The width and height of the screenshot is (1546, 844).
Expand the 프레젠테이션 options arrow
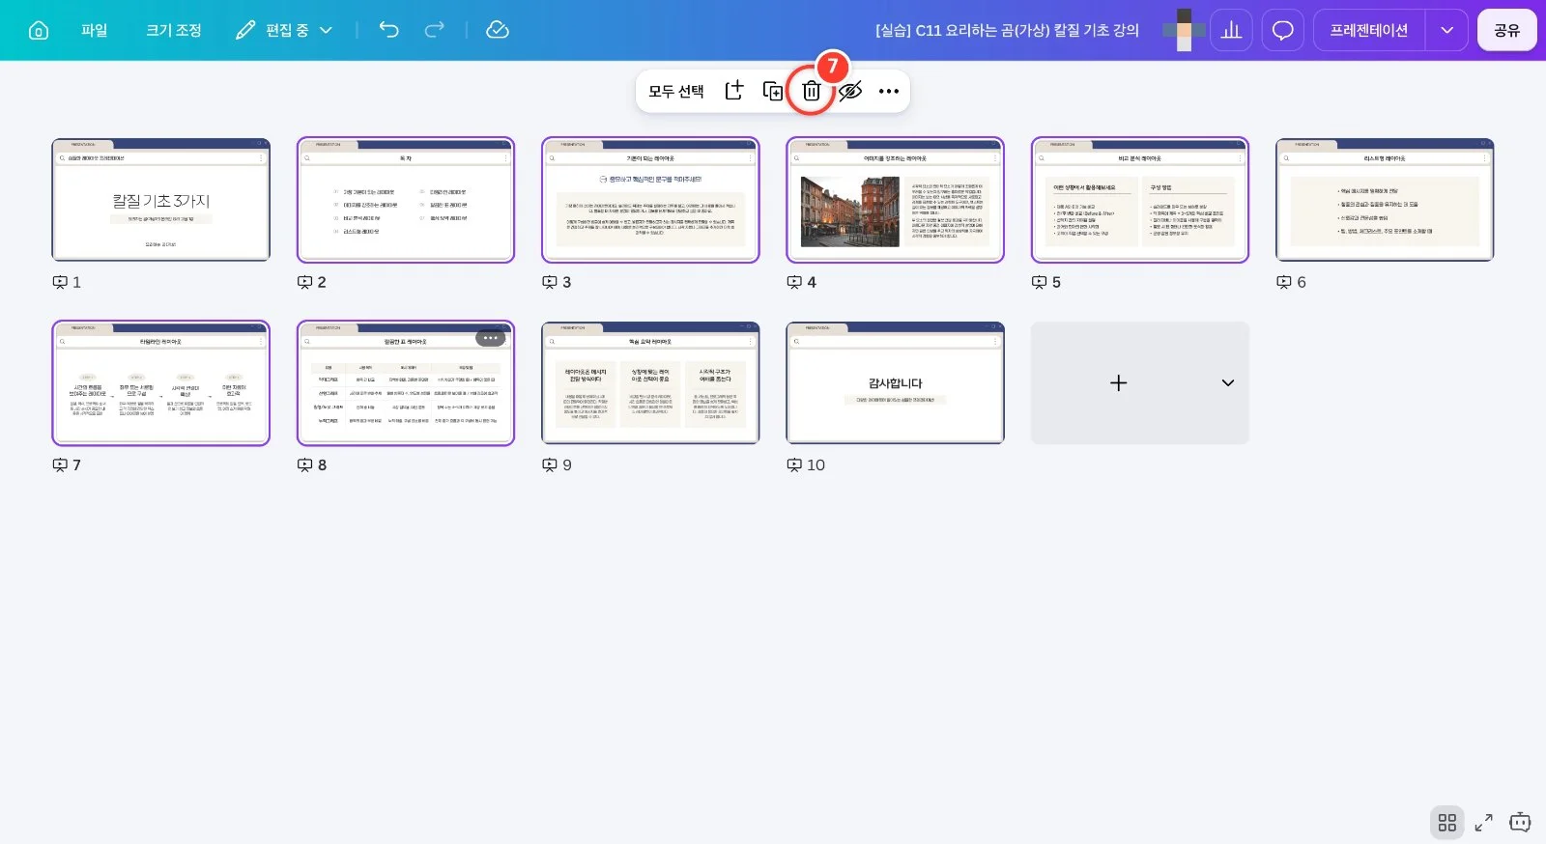tap(1446, 30)
